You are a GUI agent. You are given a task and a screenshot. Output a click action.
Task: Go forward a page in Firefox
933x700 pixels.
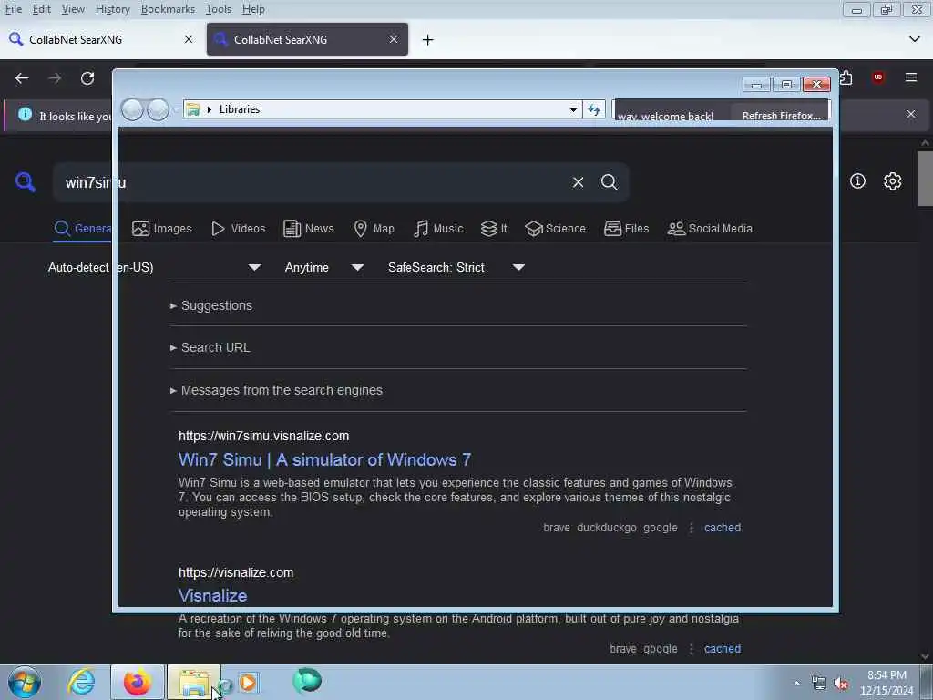point(55,78)
